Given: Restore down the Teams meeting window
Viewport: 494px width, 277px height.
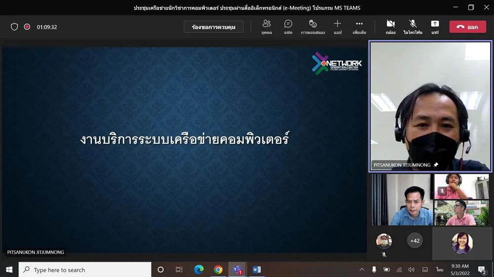Looking at the screenshot, I should click(x=471, y=7).
